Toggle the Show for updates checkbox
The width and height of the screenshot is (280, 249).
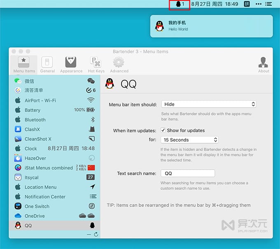163,130
